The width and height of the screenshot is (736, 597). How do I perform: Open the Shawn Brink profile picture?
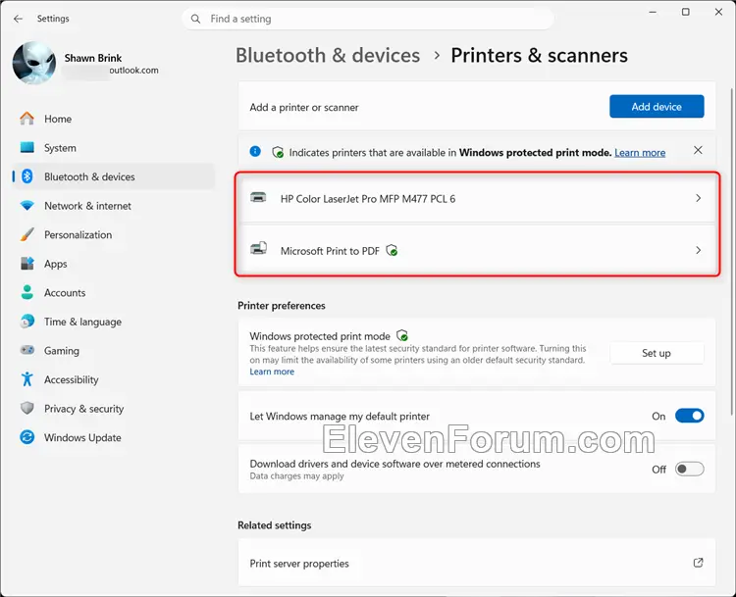pyautogui.click(x=33, y=63)
